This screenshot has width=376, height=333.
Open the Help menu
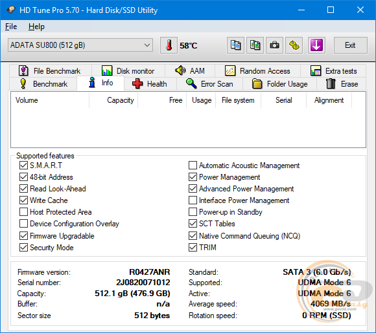point(36,27)
